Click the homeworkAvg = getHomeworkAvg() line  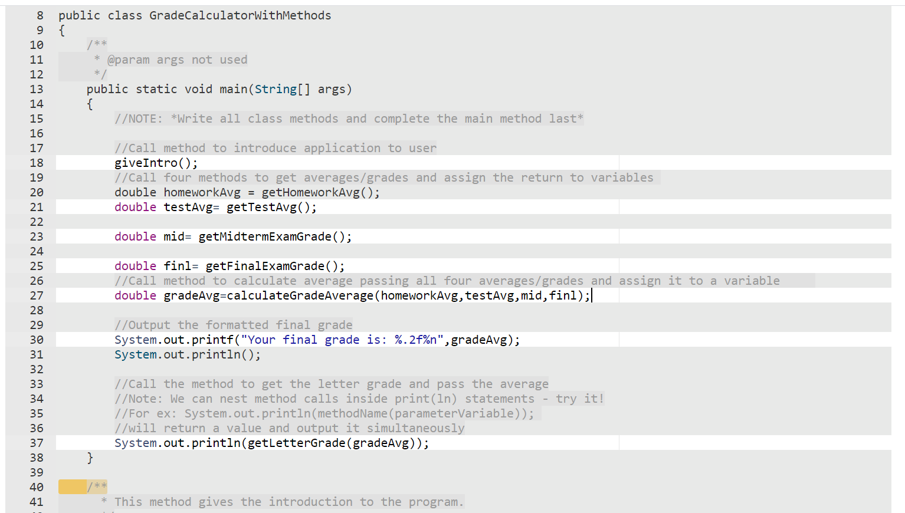click(x=247, y=192)
